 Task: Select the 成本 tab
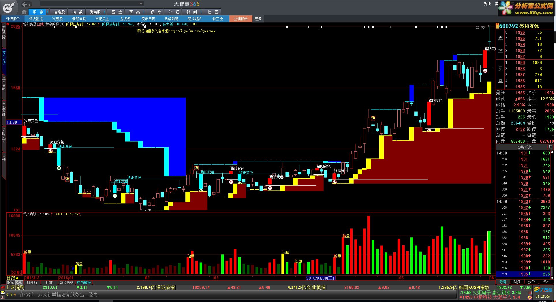546,282
